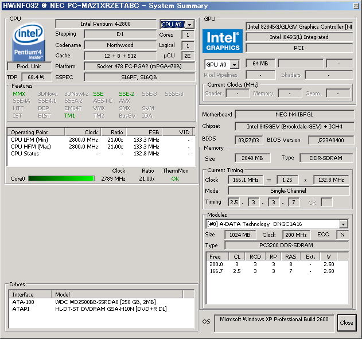
Task: Click the BIOS Version /223A0400 field
Action: [x=331, y=140]
